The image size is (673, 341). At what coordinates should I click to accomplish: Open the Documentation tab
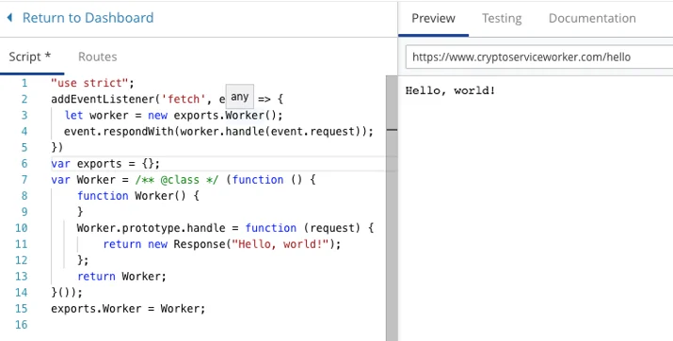[592, 18]
